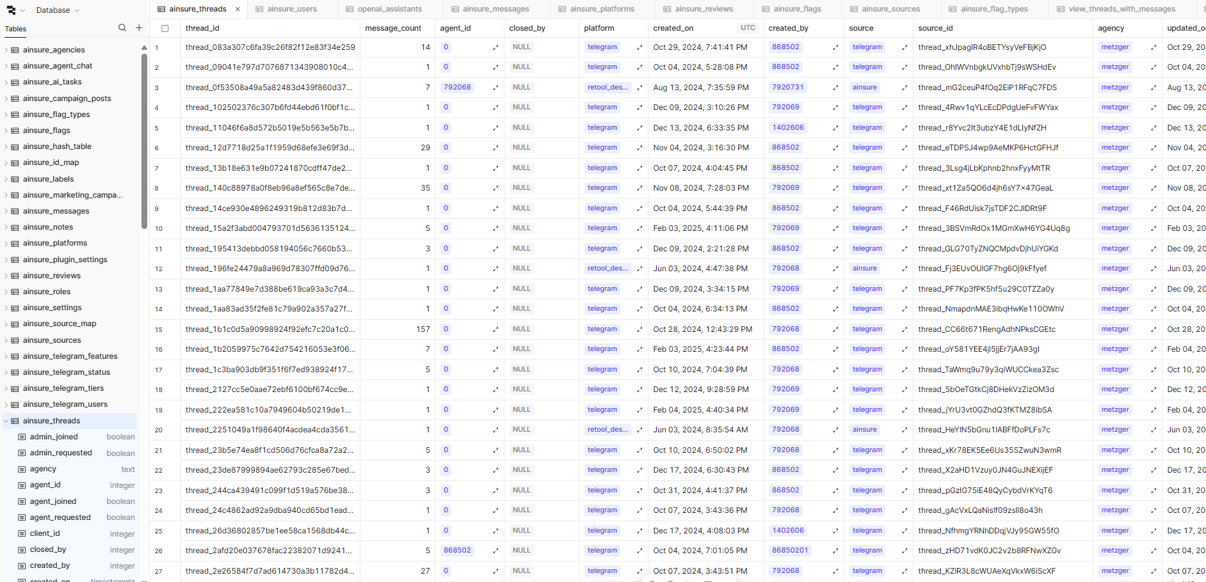Click retool_des... platform tag in row 12
The height and width of the screenshot is (582, 1206).
coord(607,269)
